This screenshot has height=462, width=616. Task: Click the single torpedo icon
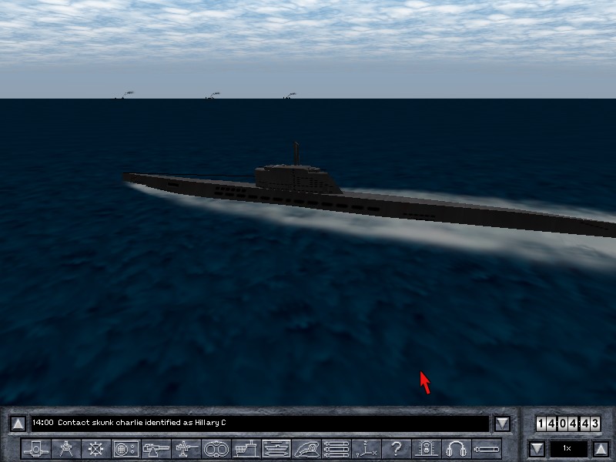(487, 448)
